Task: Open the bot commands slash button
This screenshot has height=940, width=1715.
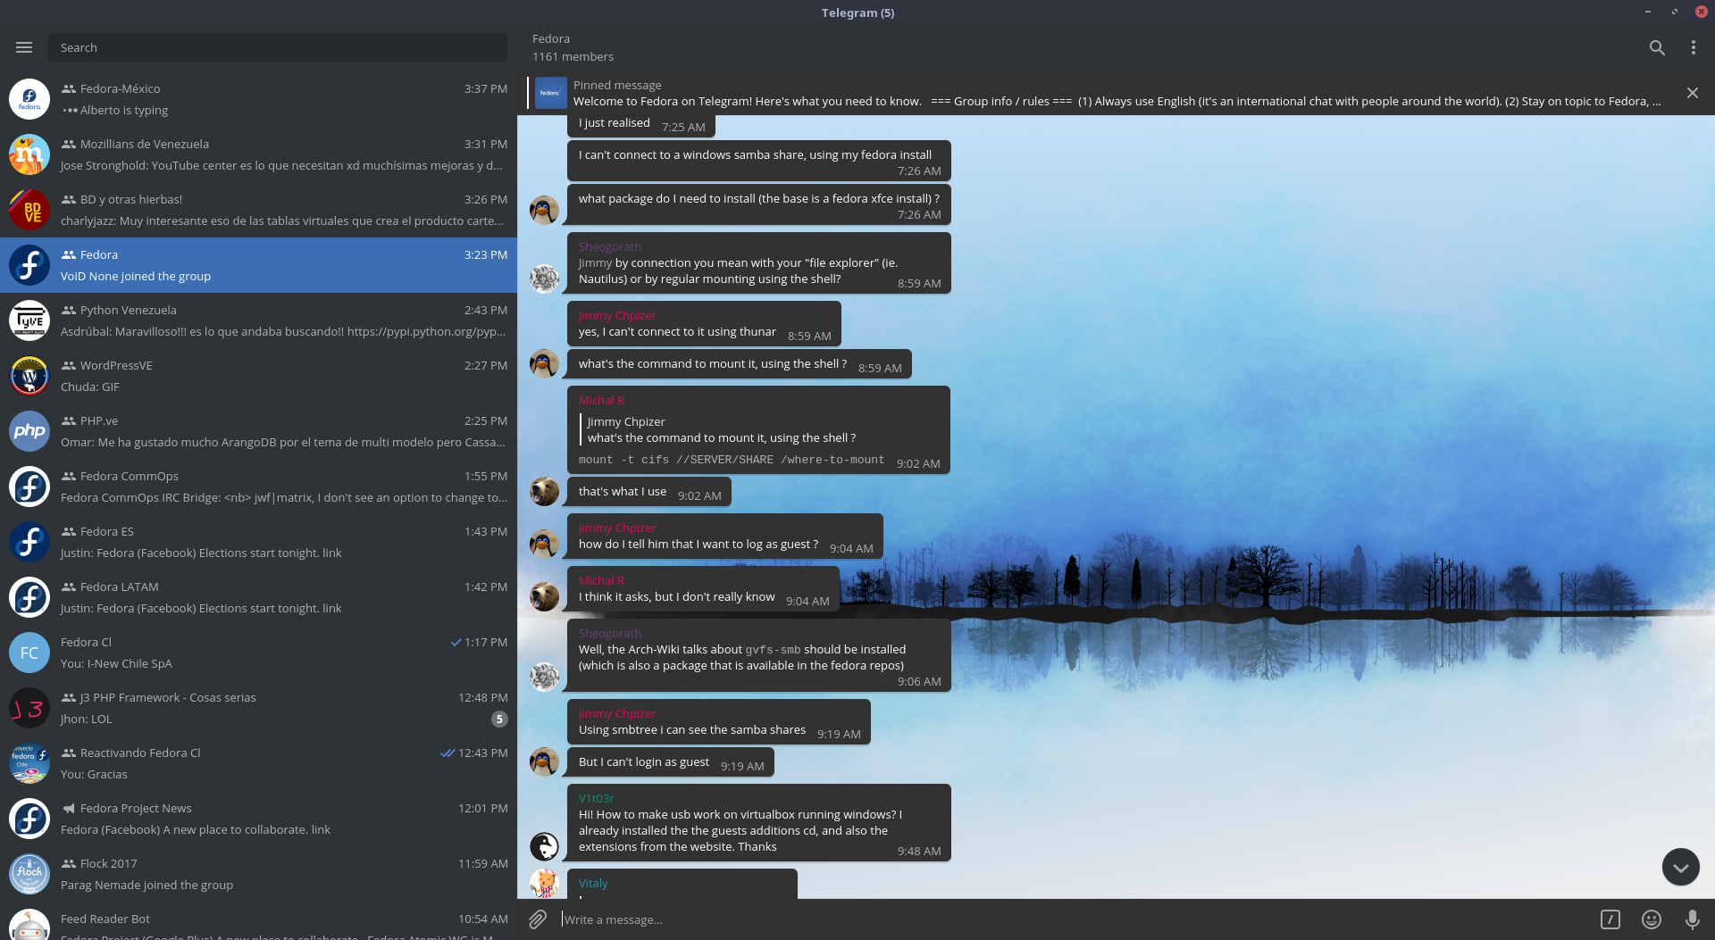Action: click(1610, 919)
